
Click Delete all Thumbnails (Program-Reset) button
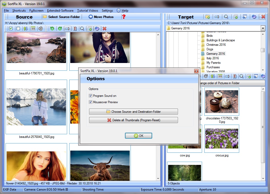(x=133, y=120)
